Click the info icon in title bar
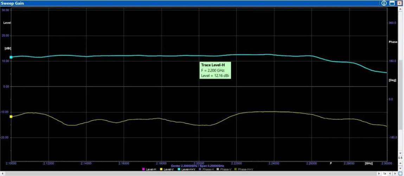This screenshot has height=176, width=404. (384, 3)
